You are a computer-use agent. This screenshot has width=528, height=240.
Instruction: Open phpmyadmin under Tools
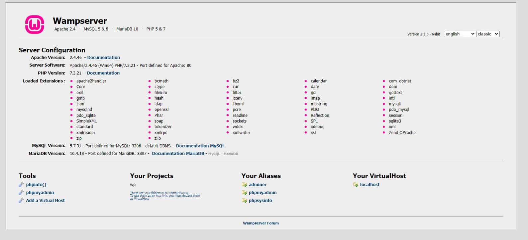point(40,193)
